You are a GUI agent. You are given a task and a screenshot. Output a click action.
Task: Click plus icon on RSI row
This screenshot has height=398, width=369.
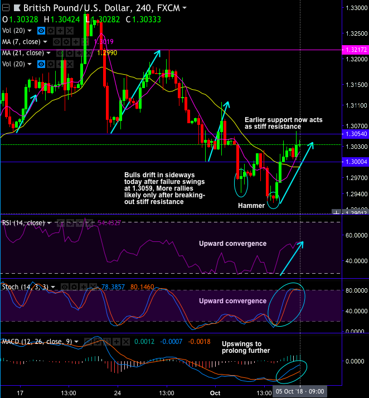point(79,223)
